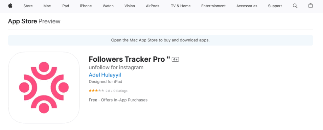Open the Support menu
This screenshot has width=323, height=130.
[275, 6]
